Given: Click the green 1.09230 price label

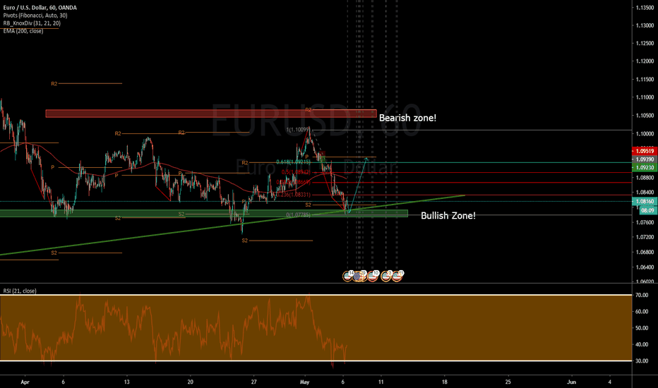Looking at the screenshot, I should 645,167.
